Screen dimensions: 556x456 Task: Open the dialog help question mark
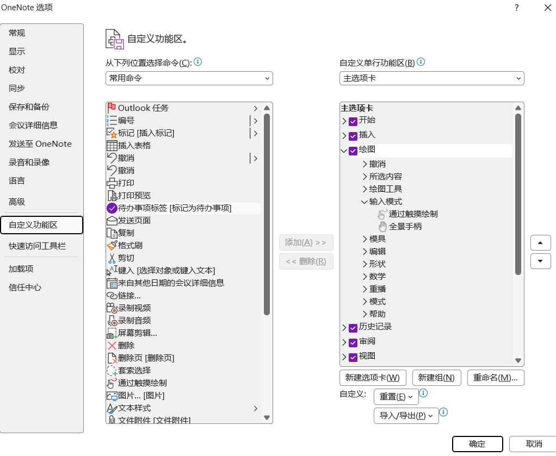pos(517,8)
